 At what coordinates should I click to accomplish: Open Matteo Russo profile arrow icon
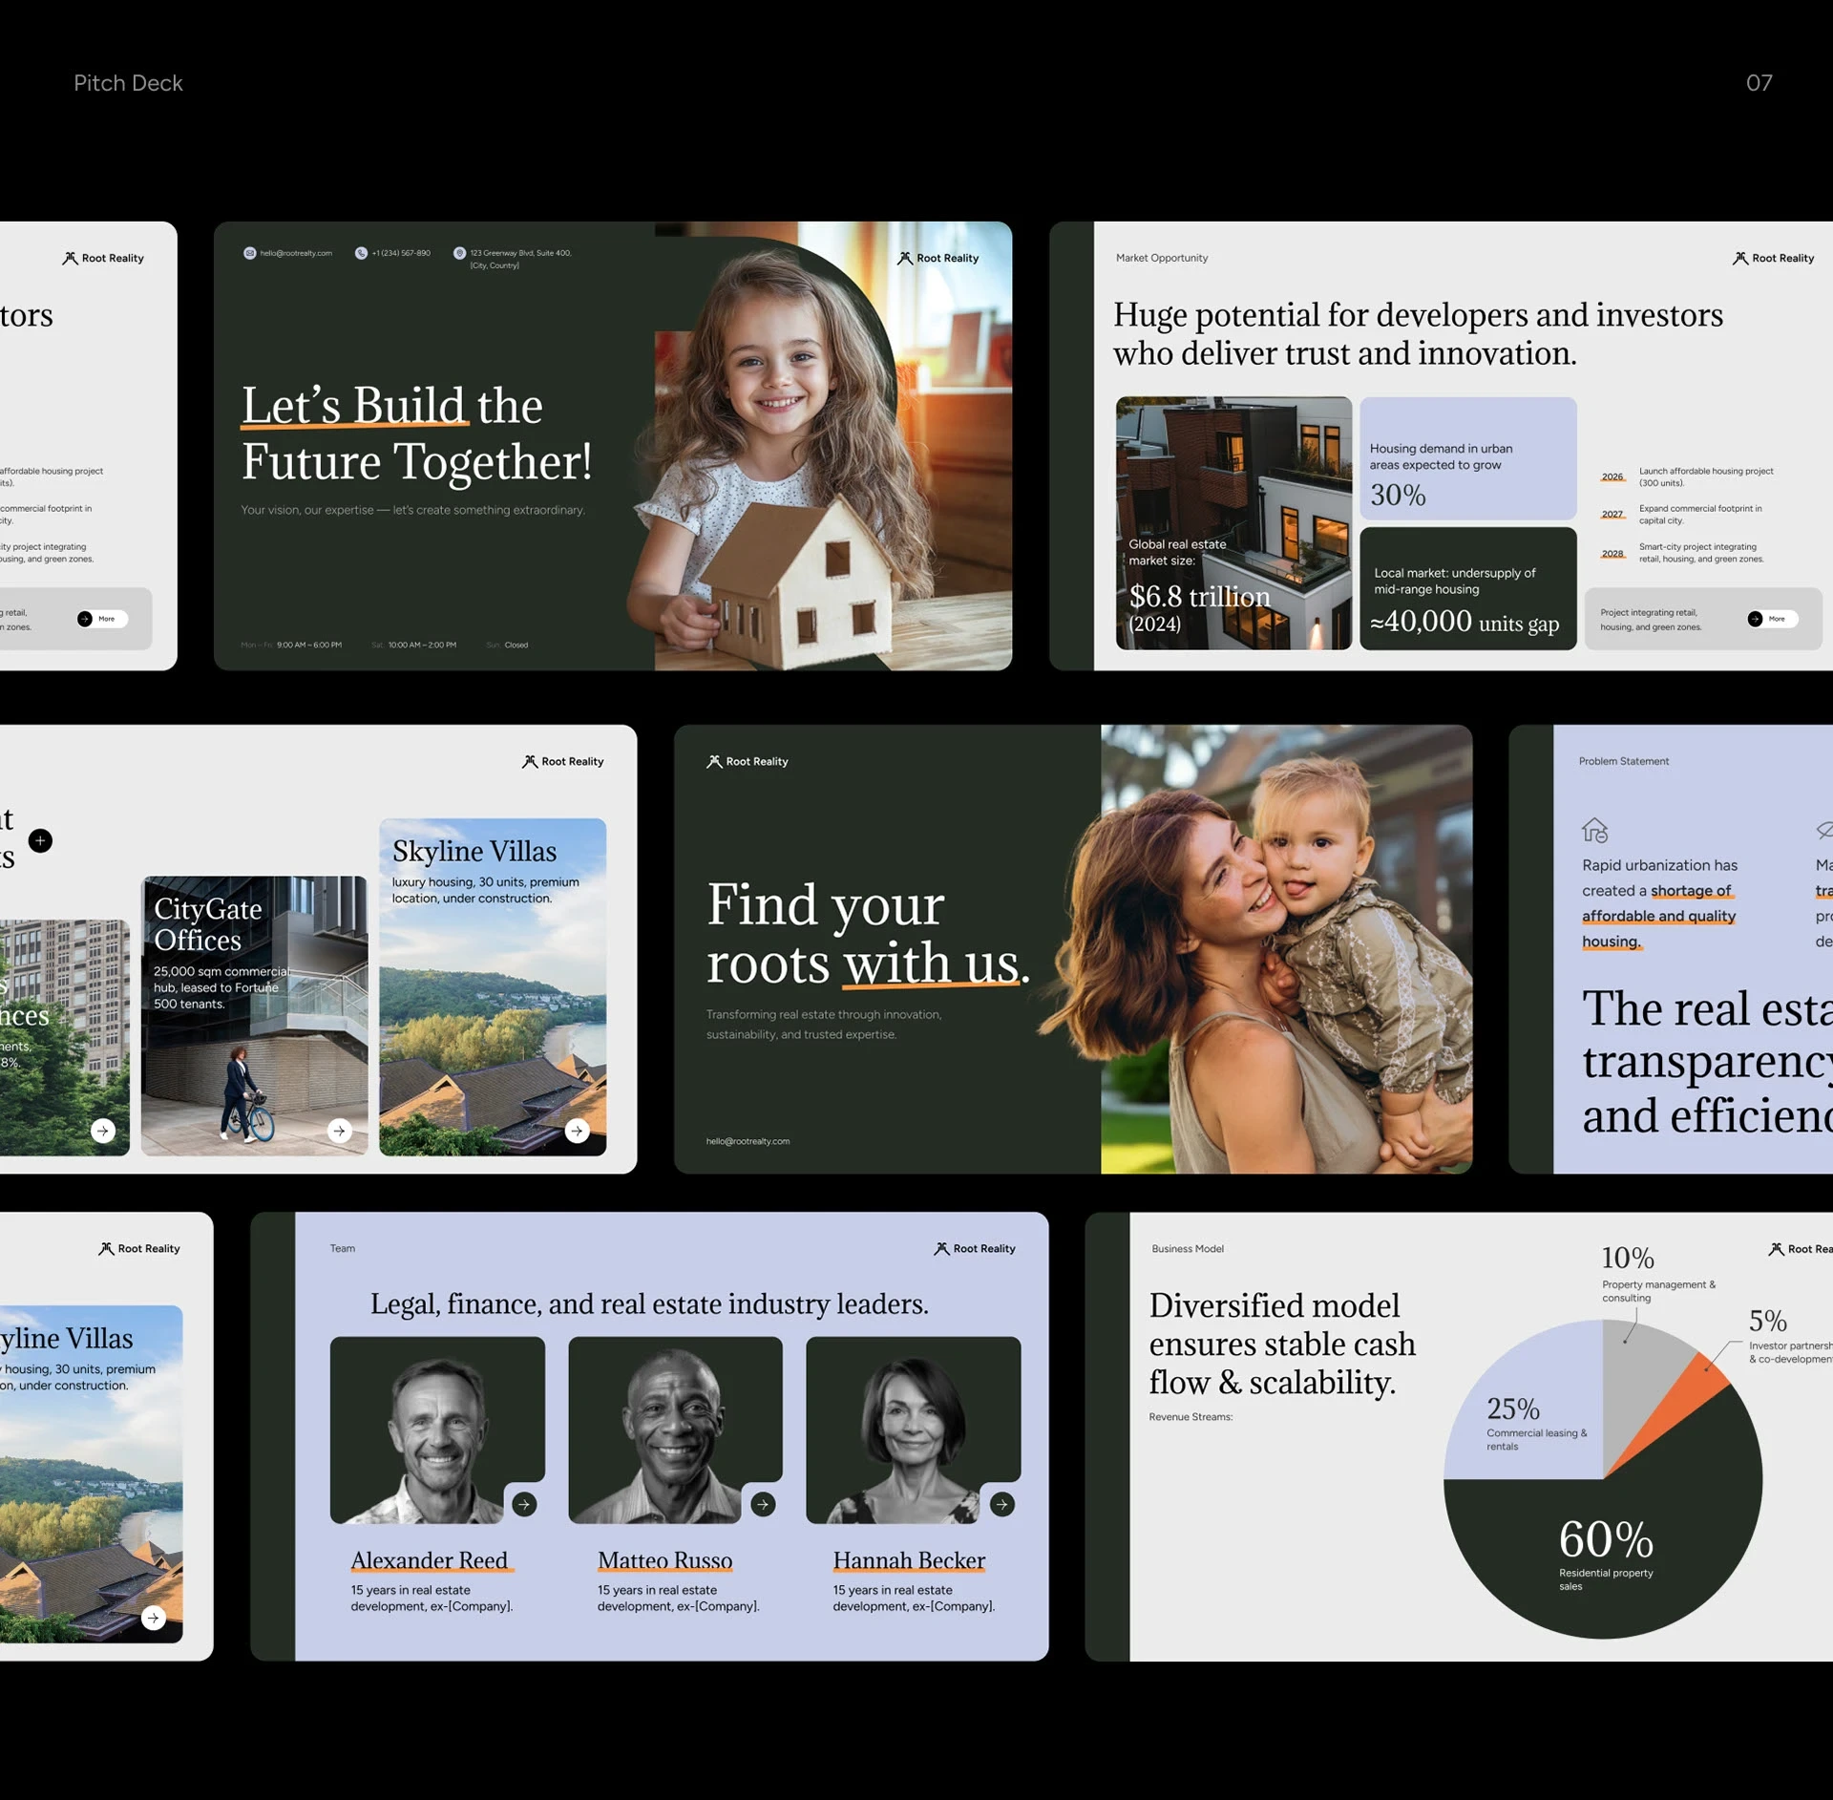[762, 1504]
